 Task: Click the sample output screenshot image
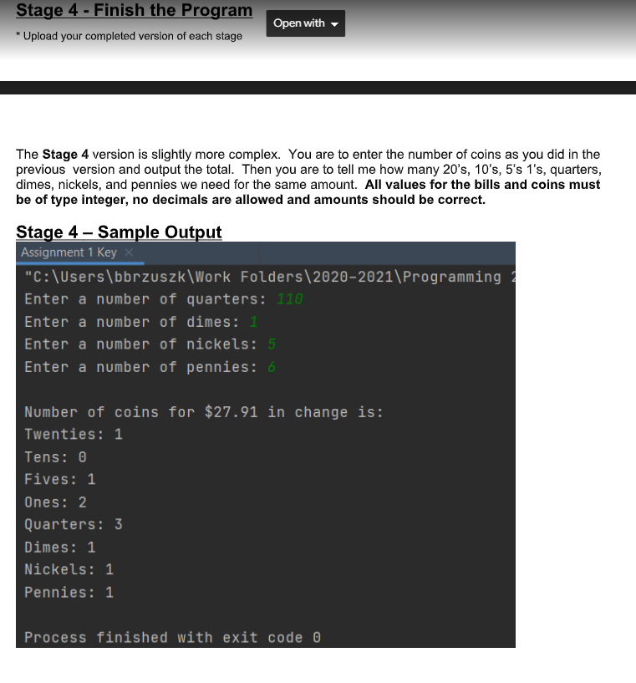click(265, 443)
